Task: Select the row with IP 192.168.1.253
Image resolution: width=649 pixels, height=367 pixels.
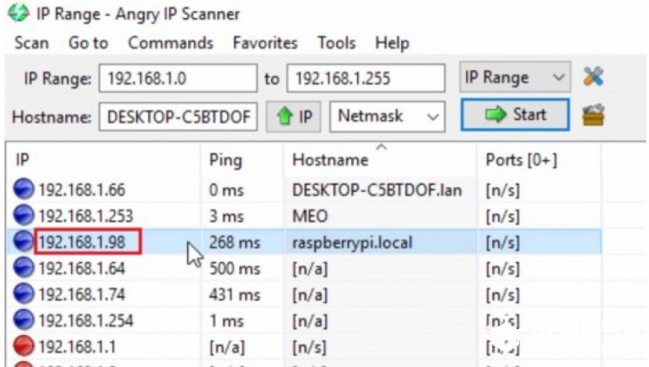Action: [304, 216]
